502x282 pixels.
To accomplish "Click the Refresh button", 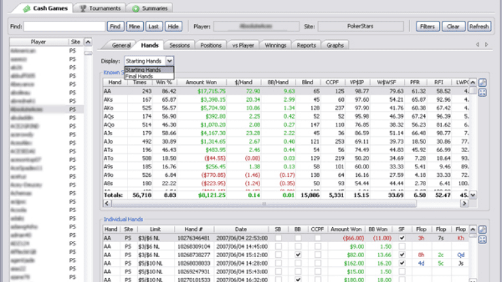I will pyautogui.click(x=479, y=26).
